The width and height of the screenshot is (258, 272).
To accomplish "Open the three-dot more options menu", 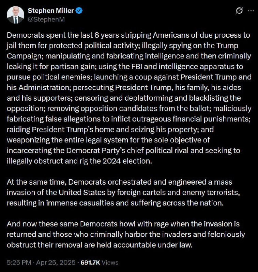I will (x=251, y=11).
